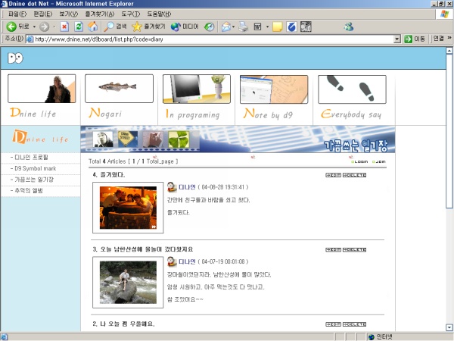Click the Join link above the articles
The image size is (454, 341).
379,162
